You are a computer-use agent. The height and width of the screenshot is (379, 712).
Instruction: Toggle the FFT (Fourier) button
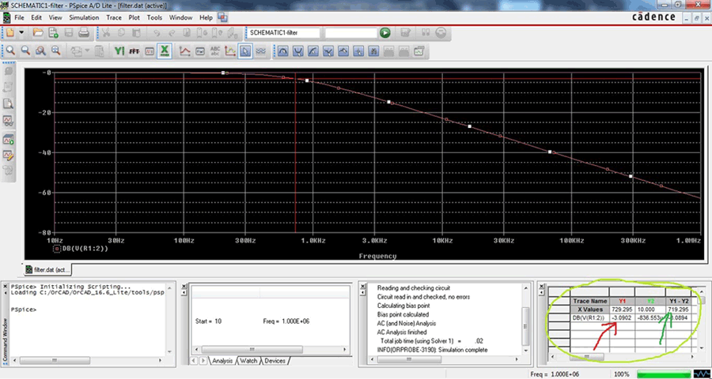134,51
